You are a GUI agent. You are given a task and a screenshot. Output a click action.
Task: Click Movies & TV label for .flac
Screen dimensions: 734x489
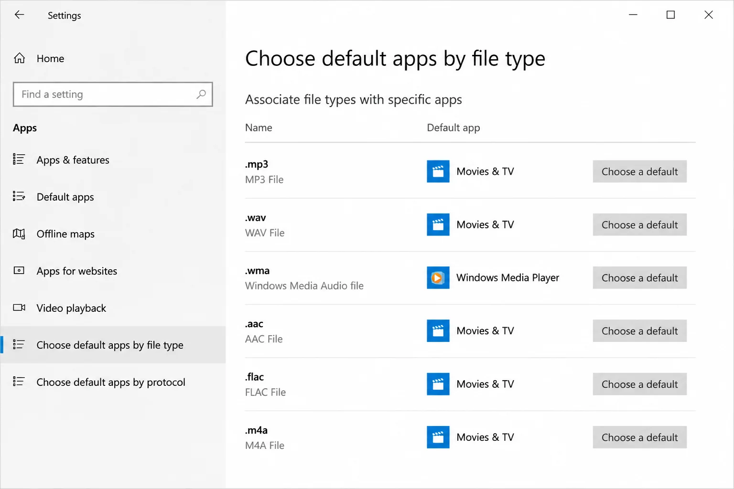click(485, 384)
